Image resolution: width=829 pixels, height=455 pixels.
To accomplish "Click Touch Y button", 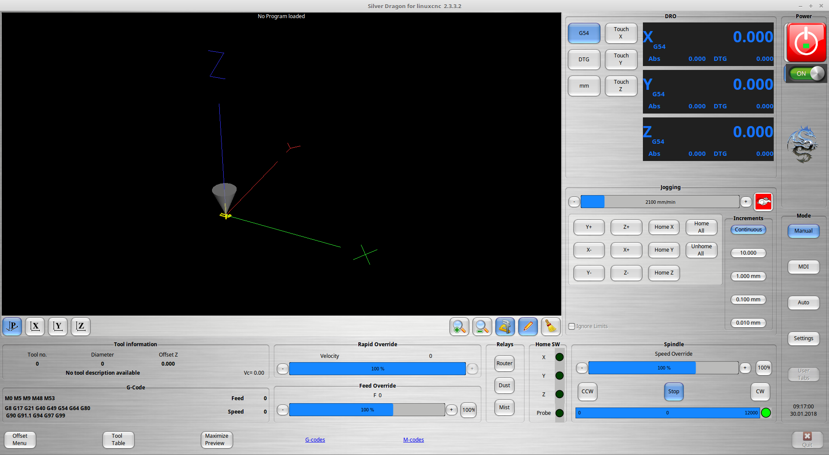I will [621, 60].
